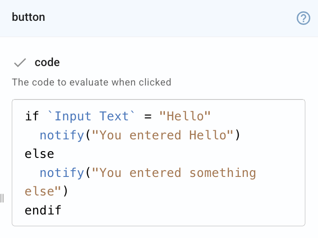Screen dimensions: 318x238
Task: Click the description "The code to evaluate when clicked"
Action: tap(92, 82)
